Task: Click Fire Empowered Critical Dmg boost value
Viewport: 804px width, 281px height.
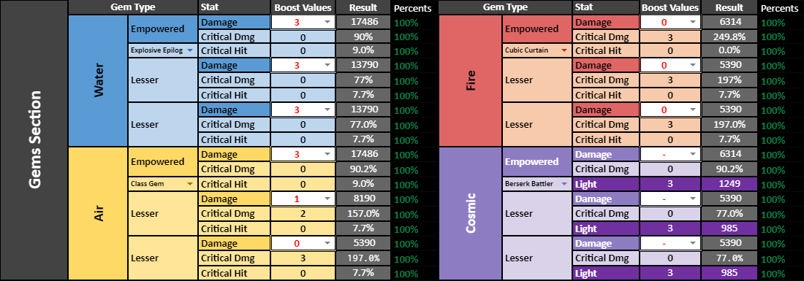Action: (x=670, y=36)
